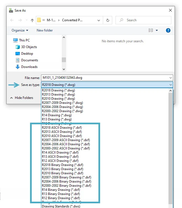Click the Refresh folder icon
The image size is (182, 208).
(108, 20)
